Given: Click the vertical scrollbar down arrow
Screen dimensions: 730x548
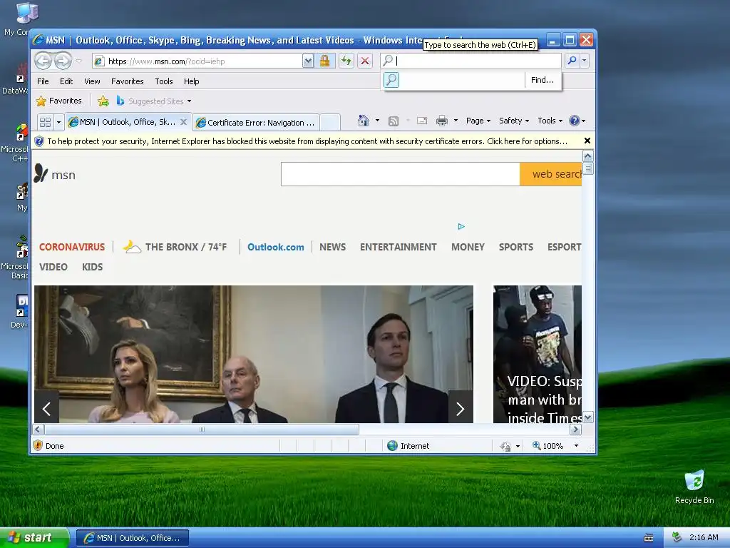Looking at the screenshot, I should coord(588,417).
